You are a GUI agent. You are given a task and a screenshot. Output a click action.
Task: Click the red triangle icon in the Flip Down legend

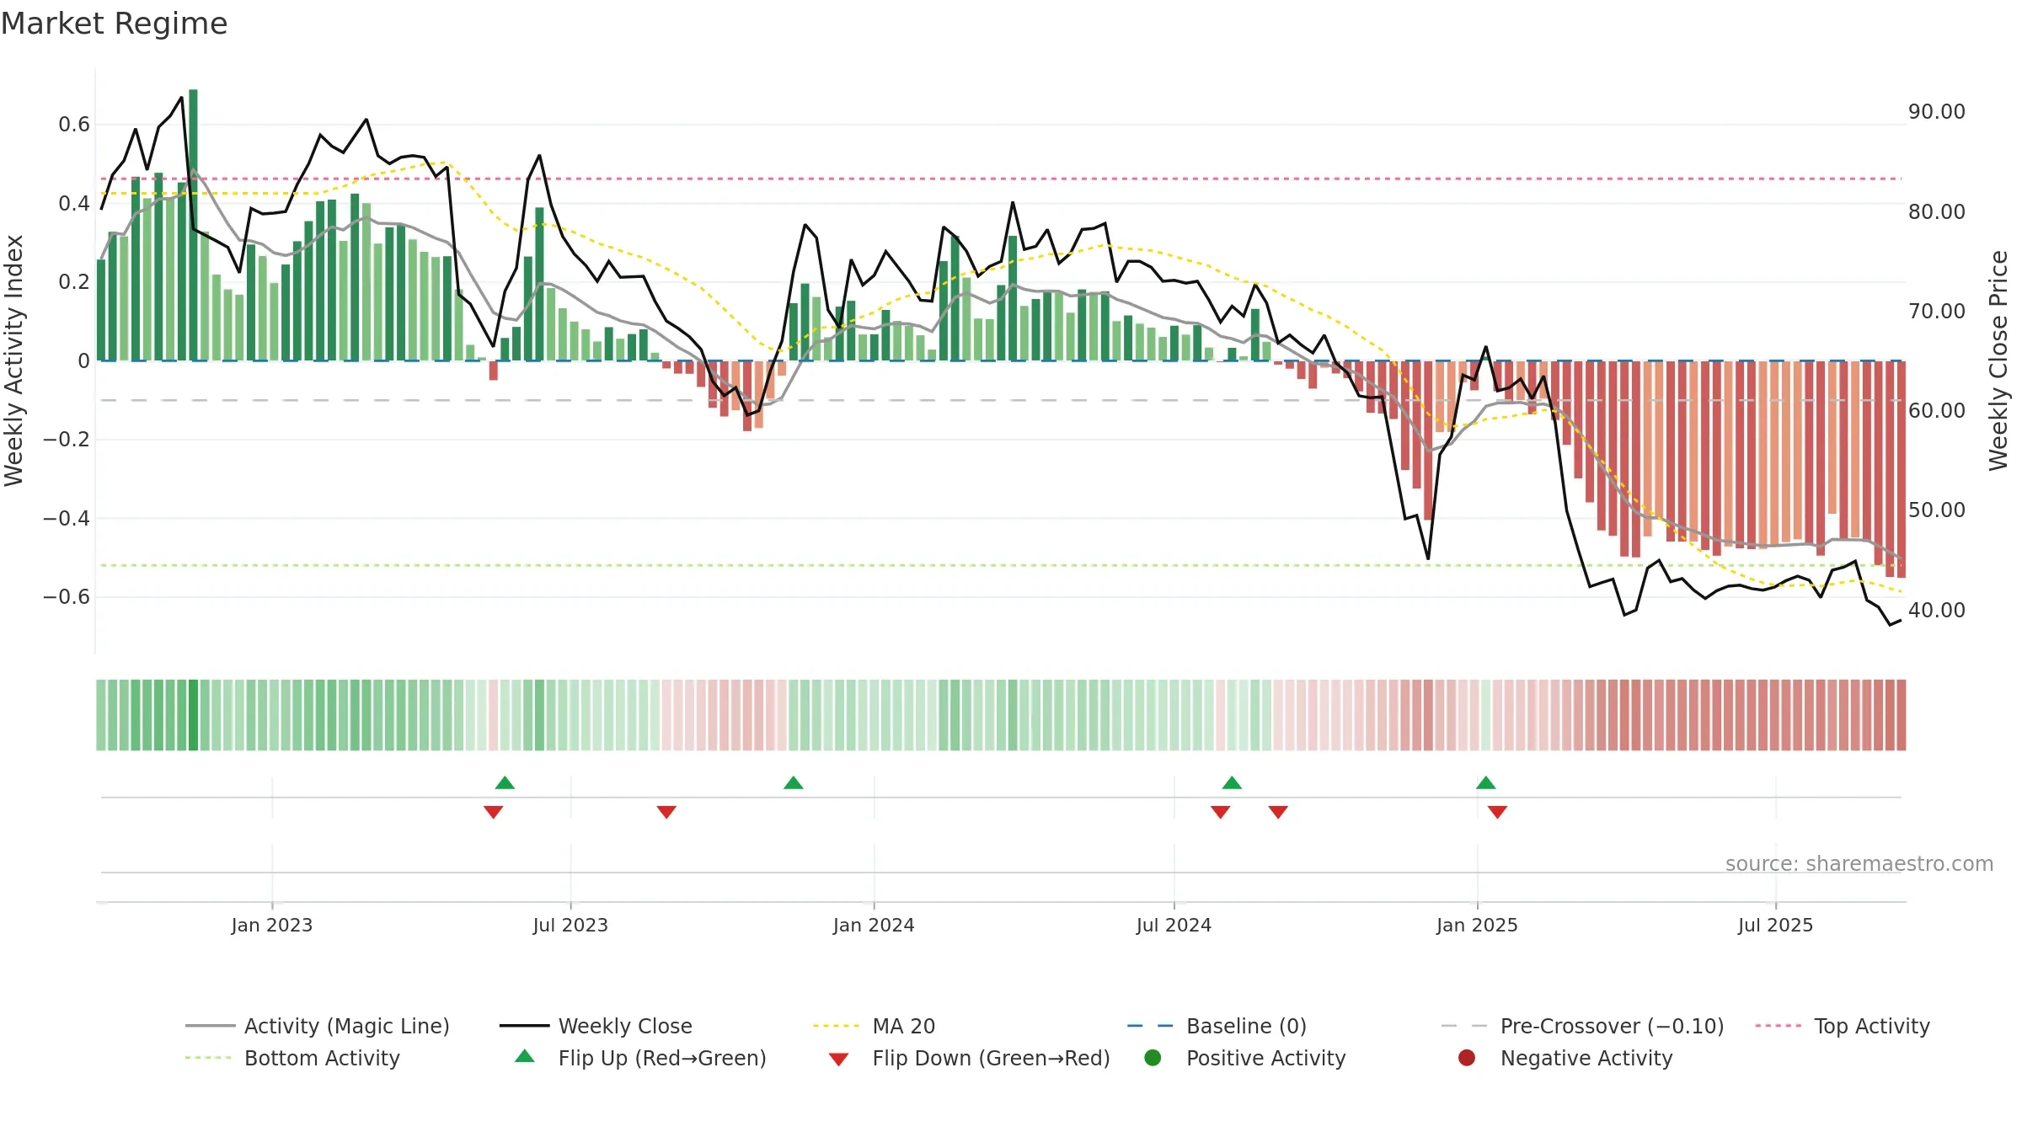tap(838, 1059)
